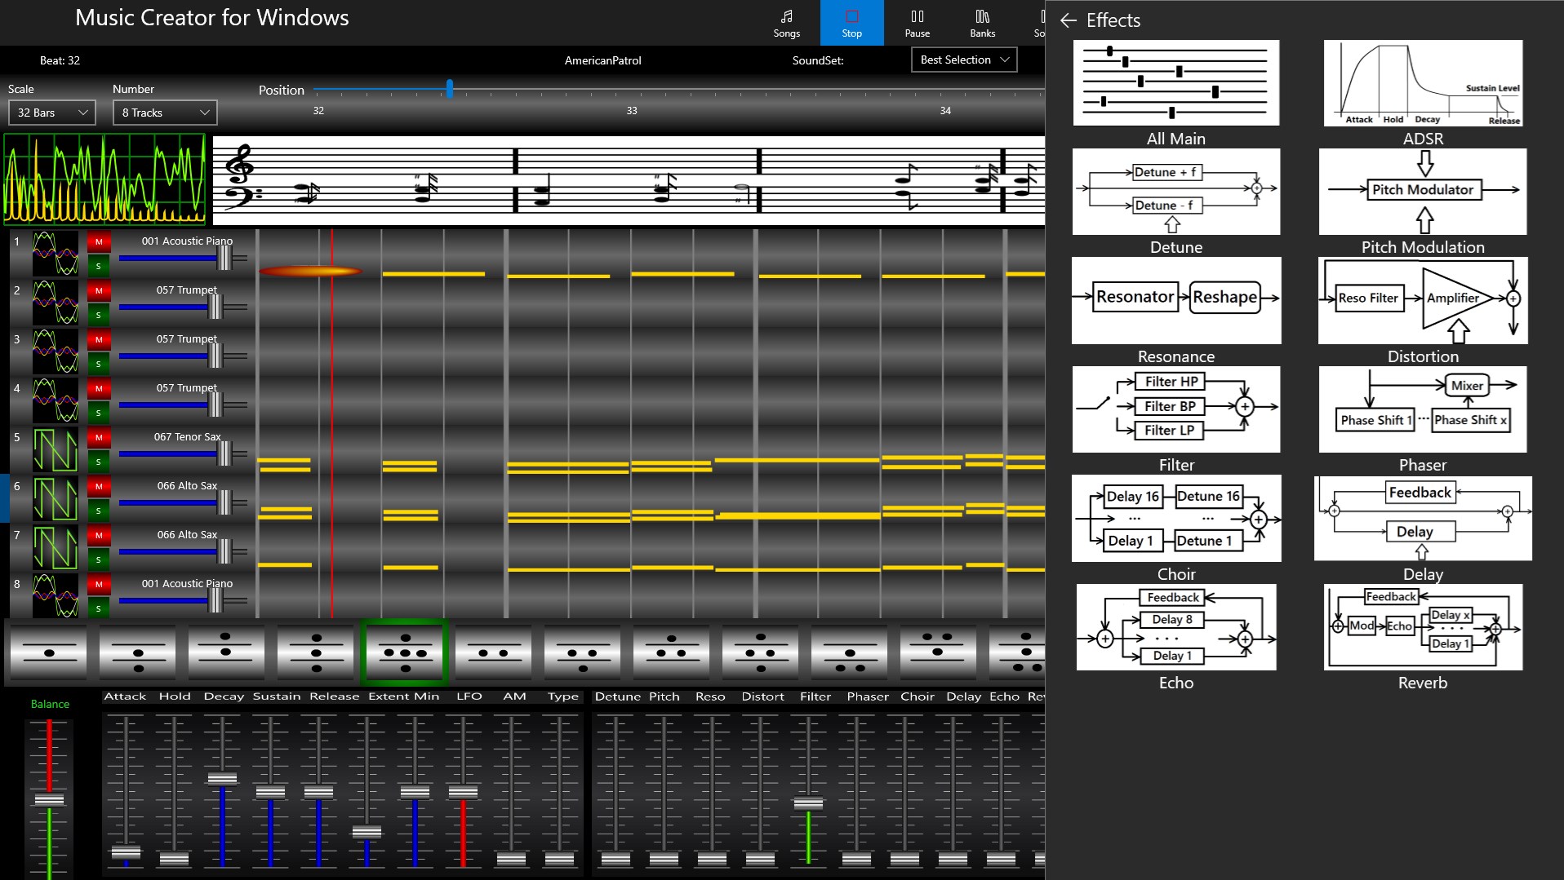Choose the Distortion effect diagram
This screenshot has width=1564, height=880.
click(x=1422, y=300)
